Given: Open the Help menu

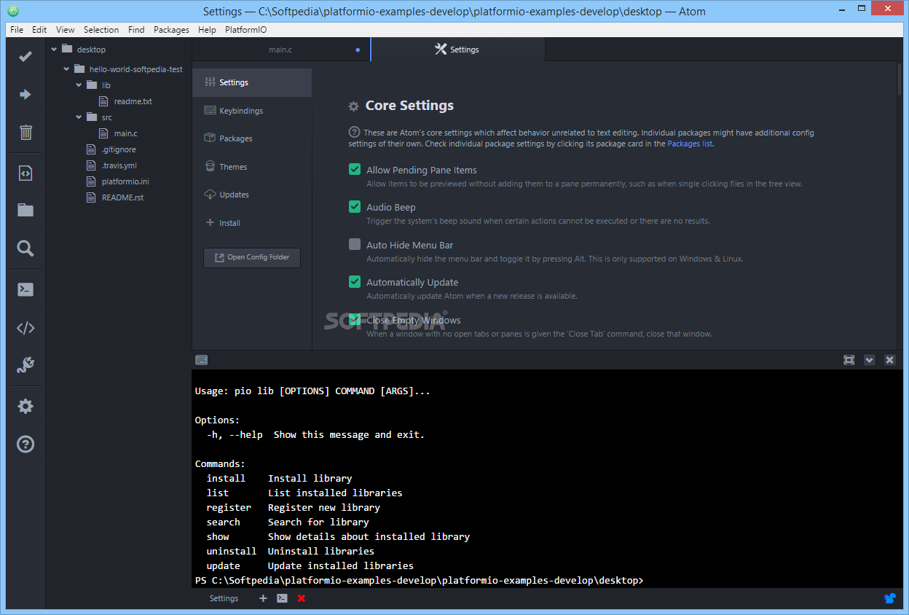Looking at the screenshot, I should [x=207, y=30].
